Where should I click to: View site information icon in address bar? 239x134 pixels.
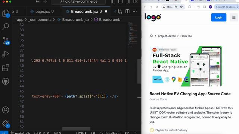[164, 7]
